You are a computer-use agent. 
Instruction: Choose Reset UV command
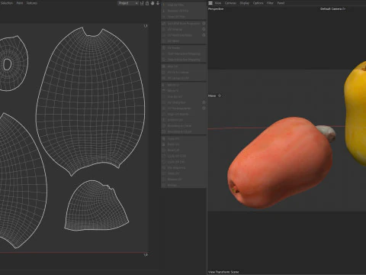click(173, 150)
